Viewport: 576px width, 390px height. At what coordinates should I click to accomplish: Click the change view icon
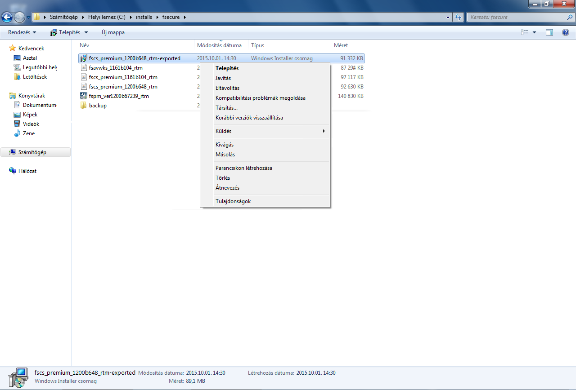[x=524, y=32]
